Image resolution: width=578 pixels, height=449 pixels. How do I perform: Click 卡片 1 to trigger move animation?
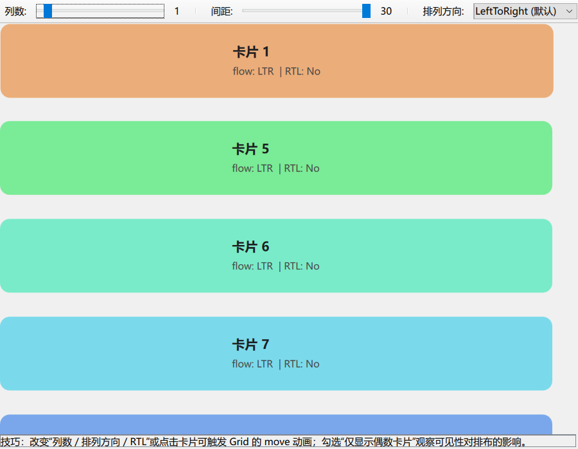click(276, 60)
